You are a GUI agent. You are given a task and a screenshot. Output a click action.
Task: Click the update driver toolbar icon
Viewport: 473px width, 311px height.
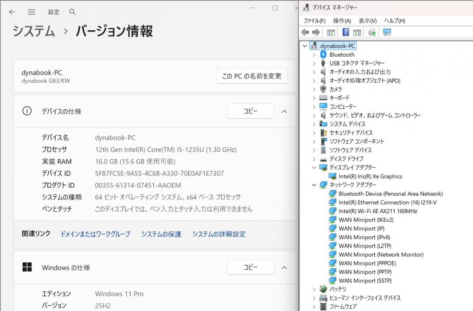point(372,32)
